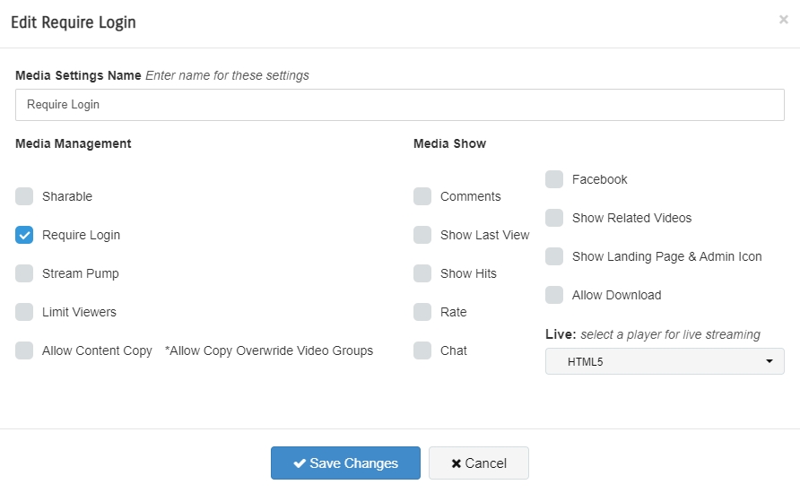Image resolution: width=800 pixels, height=493 pixels.
Task: Turn on Show Hits checkbox
Action: 422,273
